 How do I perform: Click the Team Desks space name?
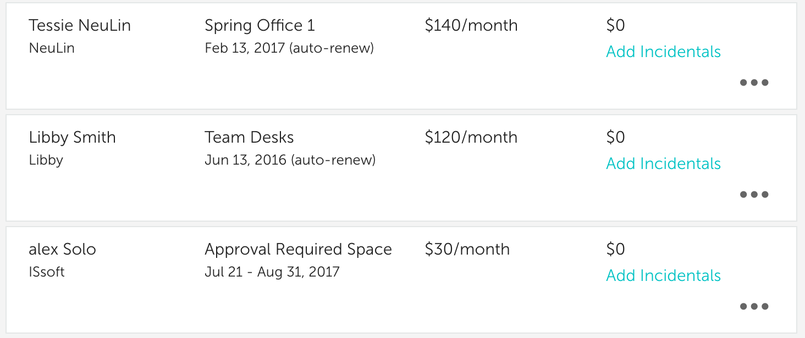[249, 137]
